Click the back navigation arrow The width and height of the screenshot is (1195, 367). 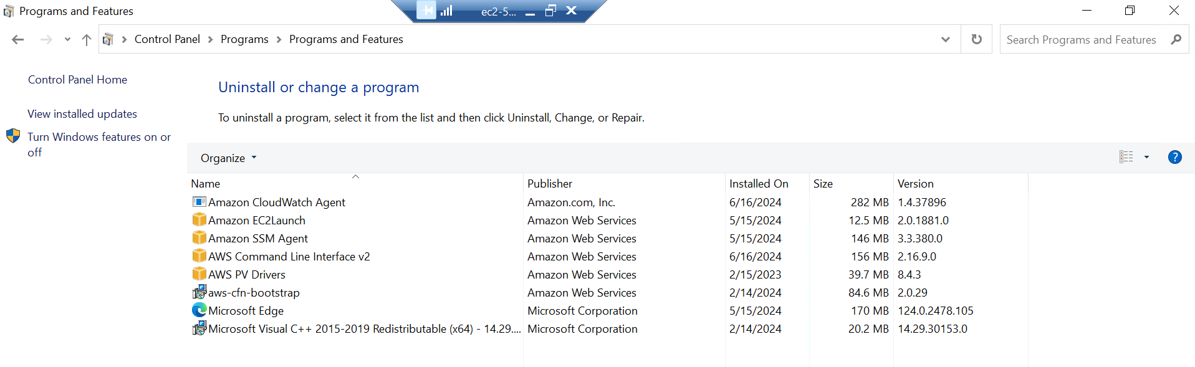pos(18,39)
